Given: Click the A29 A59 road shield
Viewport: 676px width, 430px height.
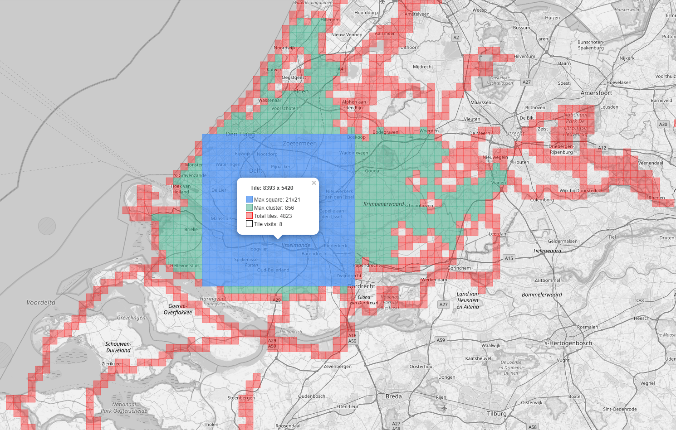Looking at the screenshot, I should pyautogui.click(x=272, y=343).
